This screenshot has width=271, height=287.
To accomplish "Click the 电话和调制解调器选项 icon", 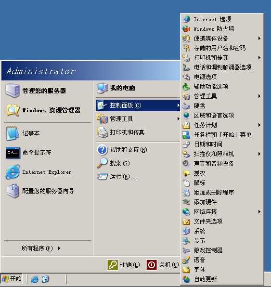I will (186, 67).
